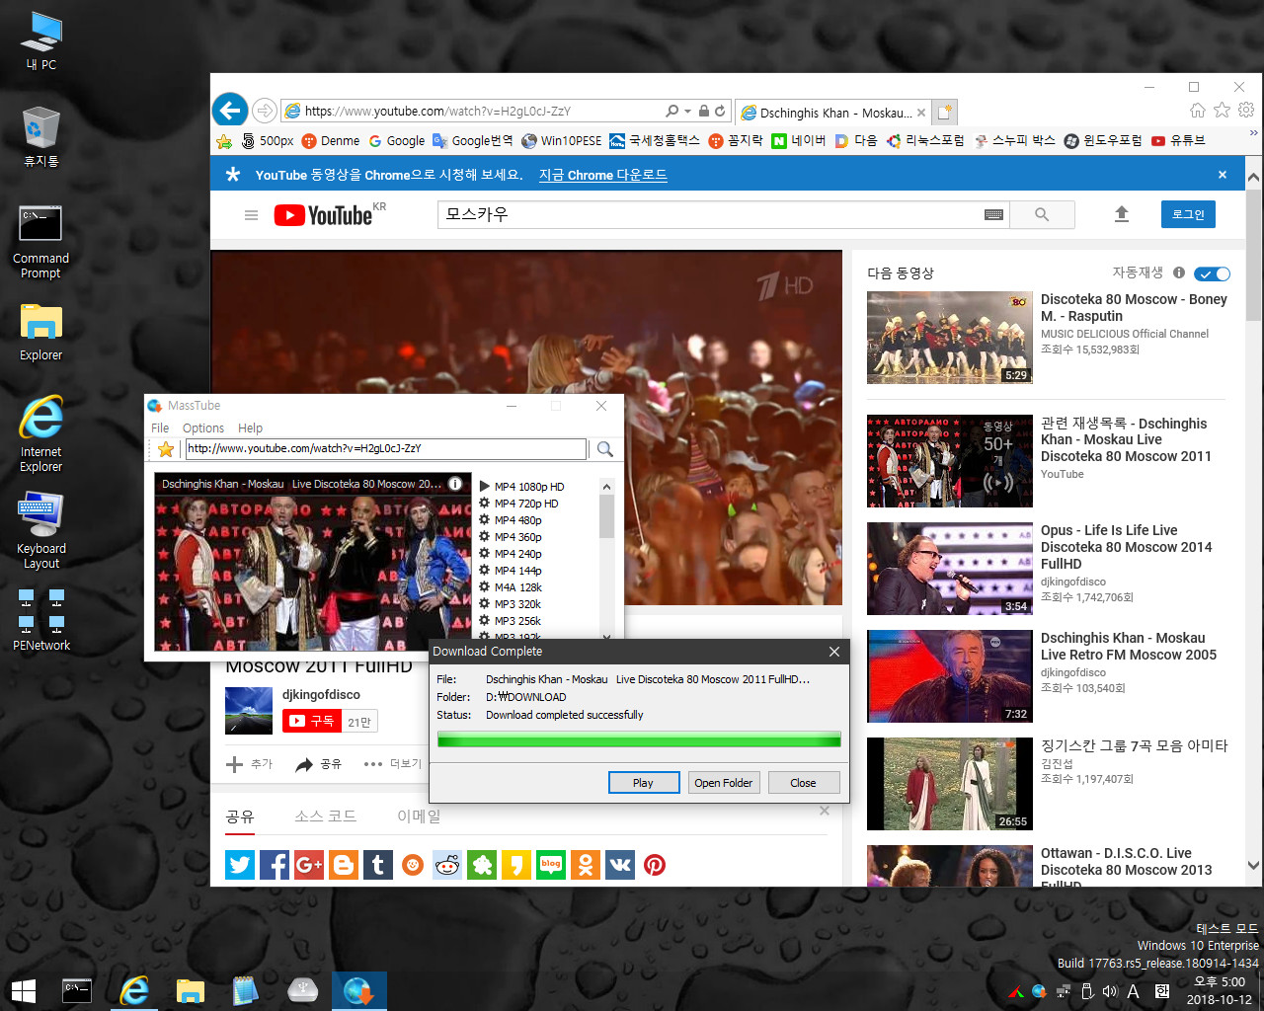Click the YouTube search magnifier button
This screenshot has width=1264, height=1011.
tap(1042, 214)
